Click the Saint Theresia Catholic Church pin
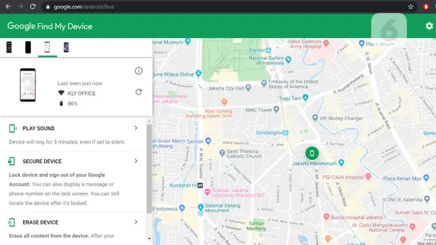The height and width of the screenshot is (245, 436). pyautogui.click(x=222, y=153)
